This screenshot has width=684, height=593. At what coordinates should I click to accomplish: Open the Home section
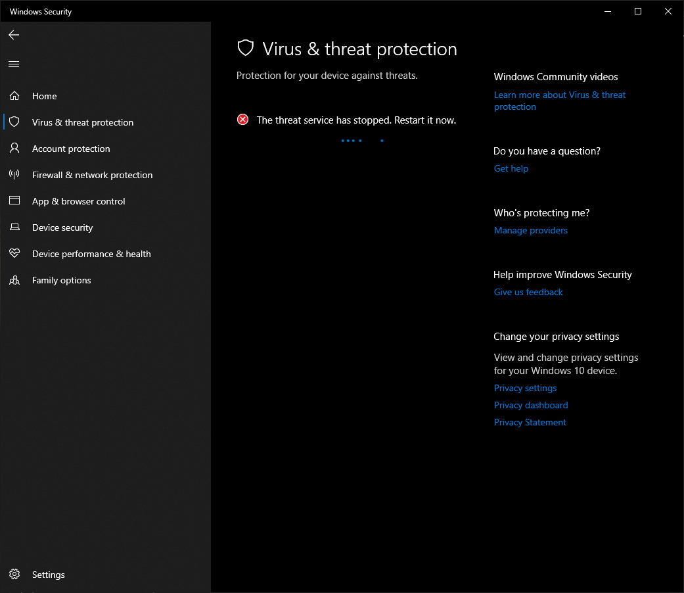(x=106, y=96)
